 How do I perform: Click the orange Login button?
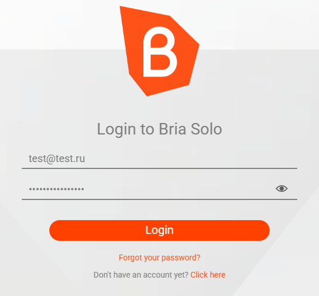pyautogui.click(x=159, y=230)
